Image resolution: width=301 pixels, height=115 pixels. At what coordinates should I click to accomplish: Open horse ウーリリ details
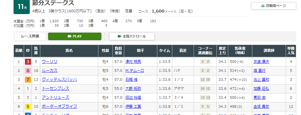tap(50, 61)
